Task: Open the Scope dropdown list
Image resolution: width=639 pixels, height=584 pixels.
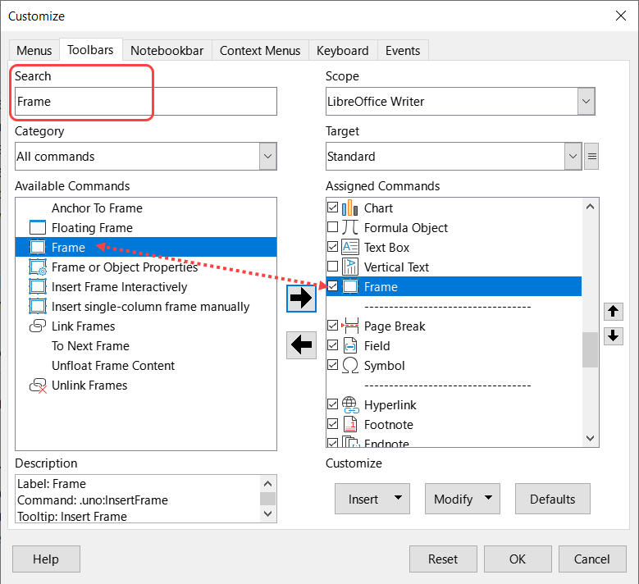Action: tap(586, 101)
